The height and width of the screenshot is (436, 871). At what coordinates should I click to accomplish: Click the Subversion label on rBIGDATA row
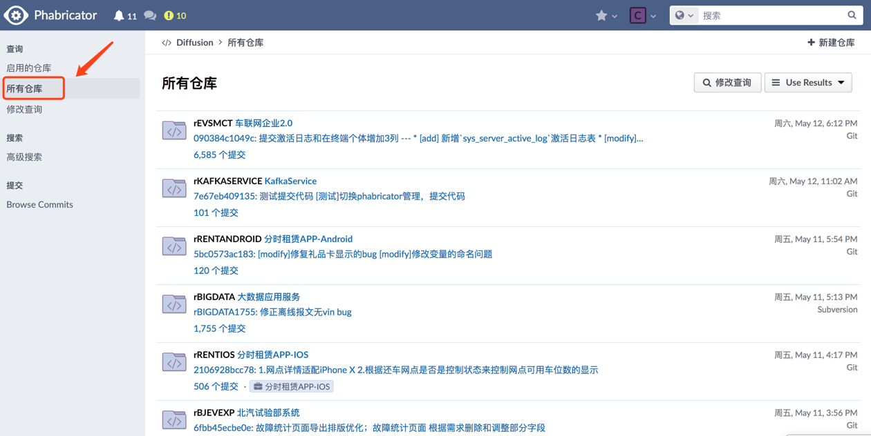pyautogui.click(x=837, y=310)
